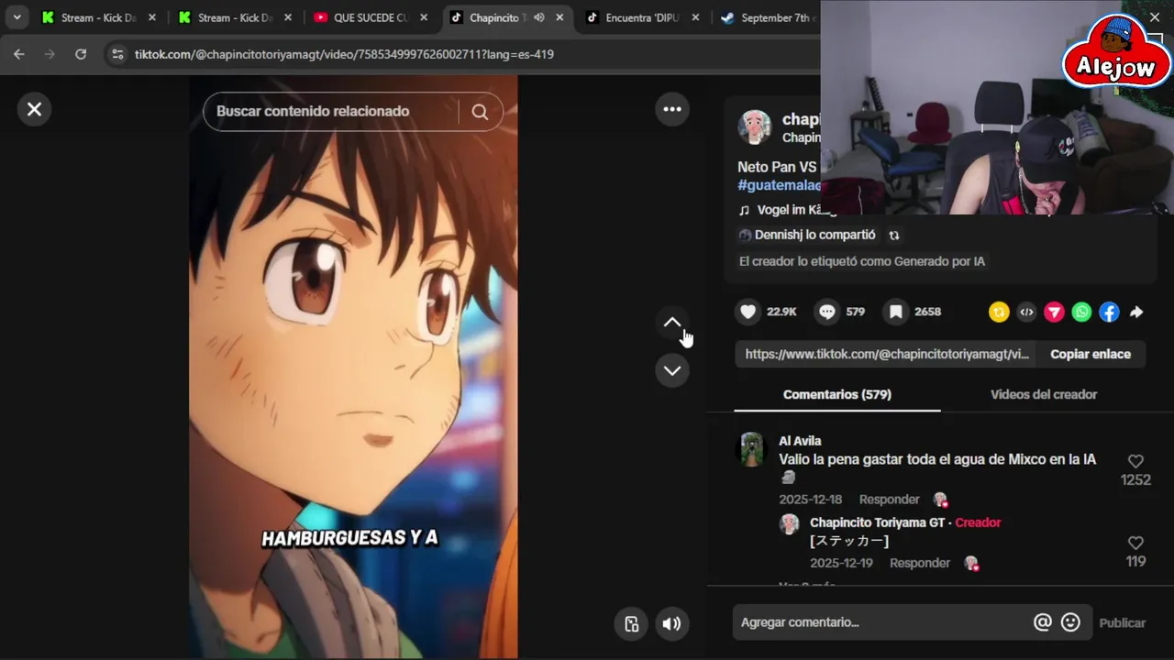Click the search magnifier icon
The height and width of the screenshot is (660, 1174).
pos(480,112)
